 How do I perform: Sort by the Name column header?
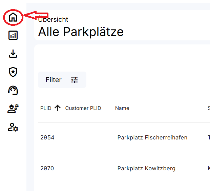(122, 108)
